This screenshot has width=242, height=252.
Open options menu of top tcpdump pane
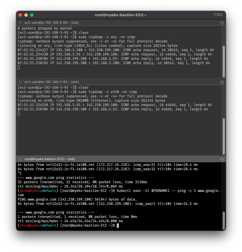pyautogui.click(x=222, y=23)
